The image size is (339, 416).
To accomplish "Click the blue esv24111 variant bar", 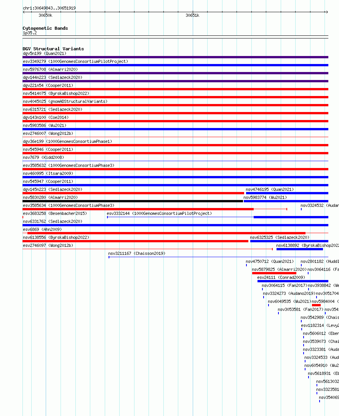I will click(x=293, y=281).
